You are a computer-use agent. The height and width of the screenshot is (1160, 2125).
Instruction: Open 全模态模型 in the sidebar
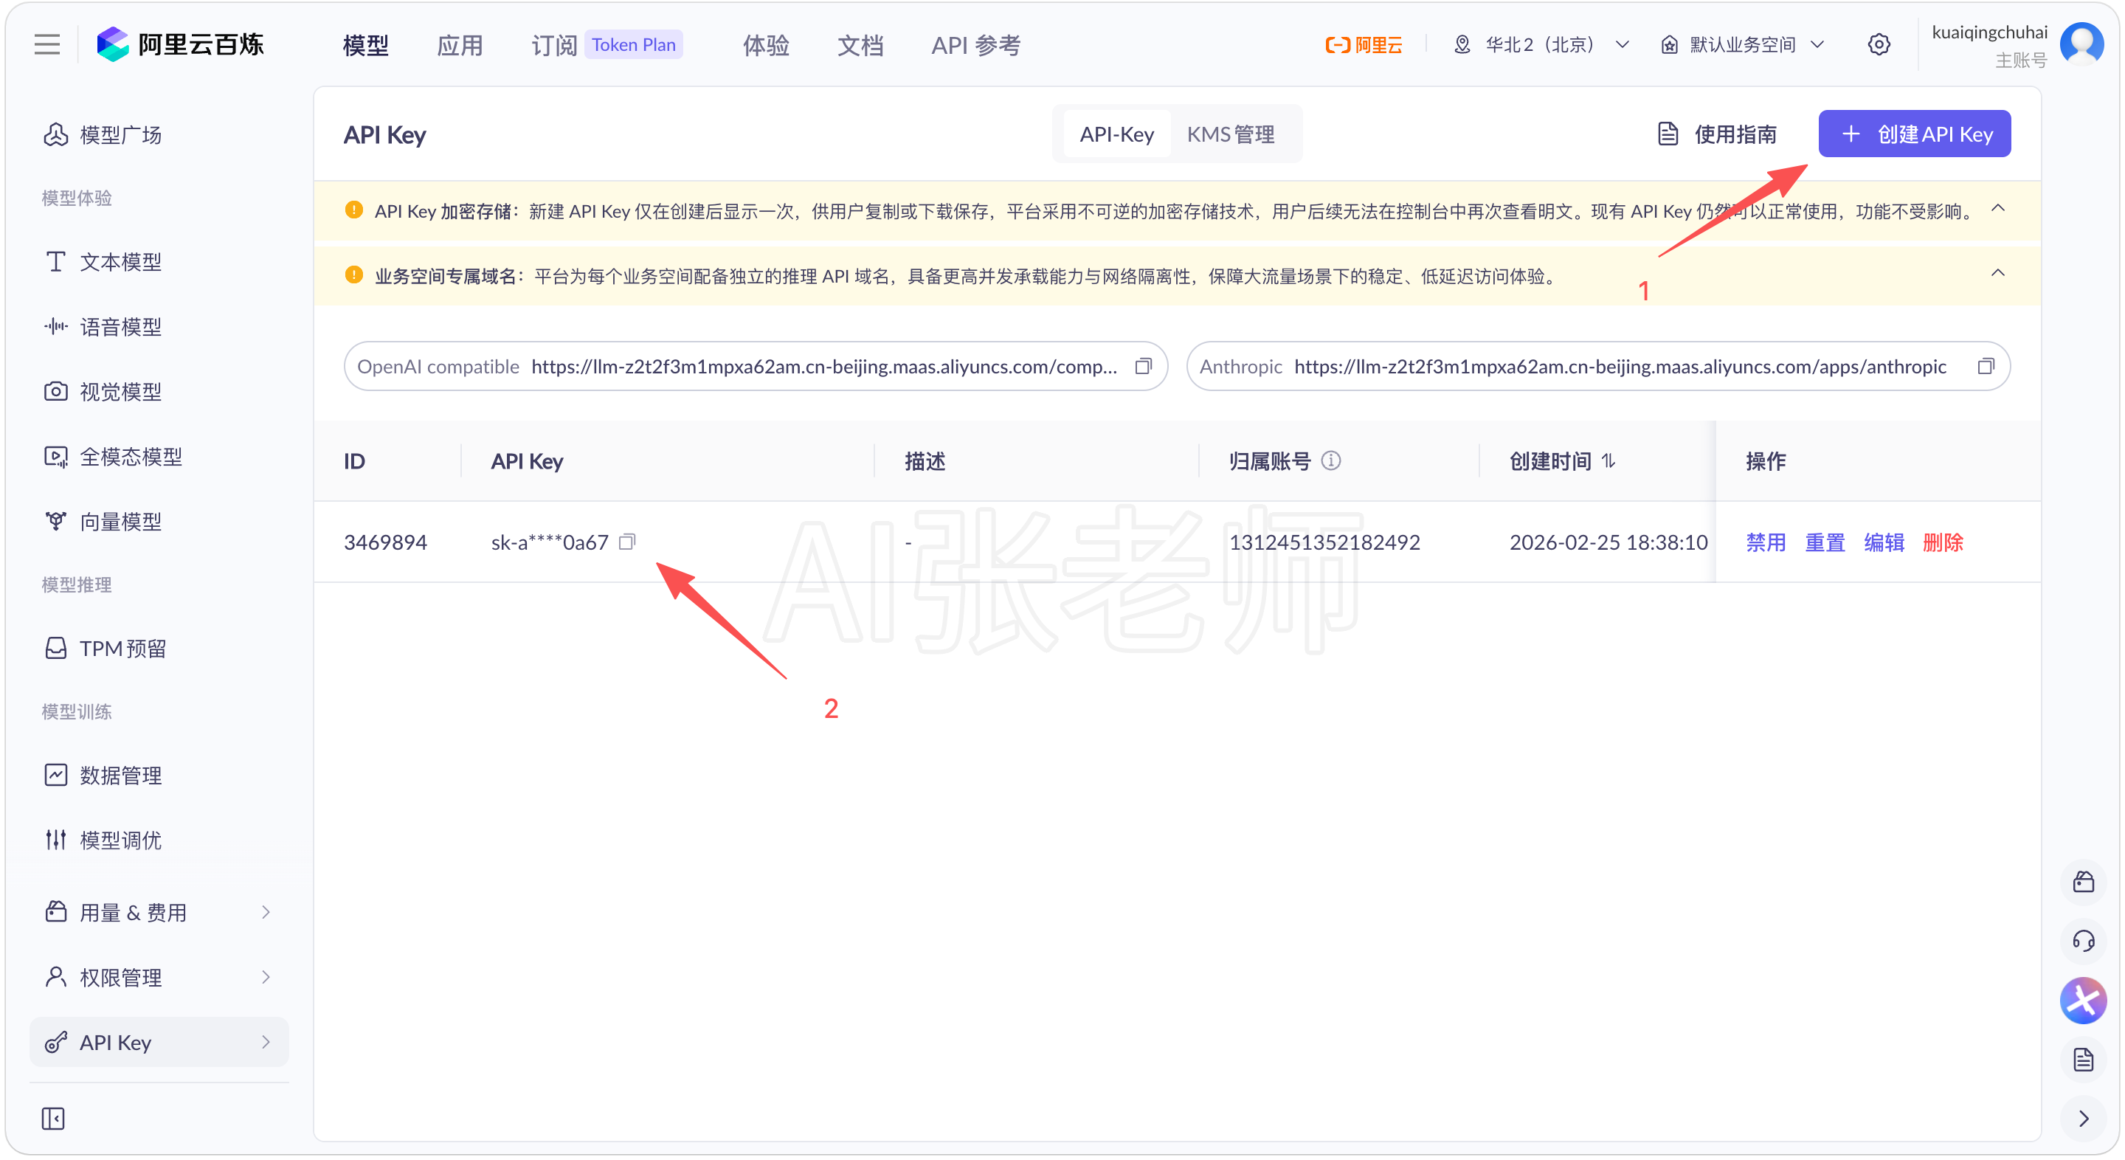[159, 456]
